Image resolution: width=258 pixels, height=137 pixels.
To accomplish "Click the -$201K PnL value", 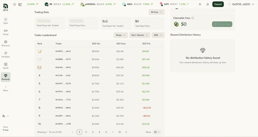I will point(146,116).
